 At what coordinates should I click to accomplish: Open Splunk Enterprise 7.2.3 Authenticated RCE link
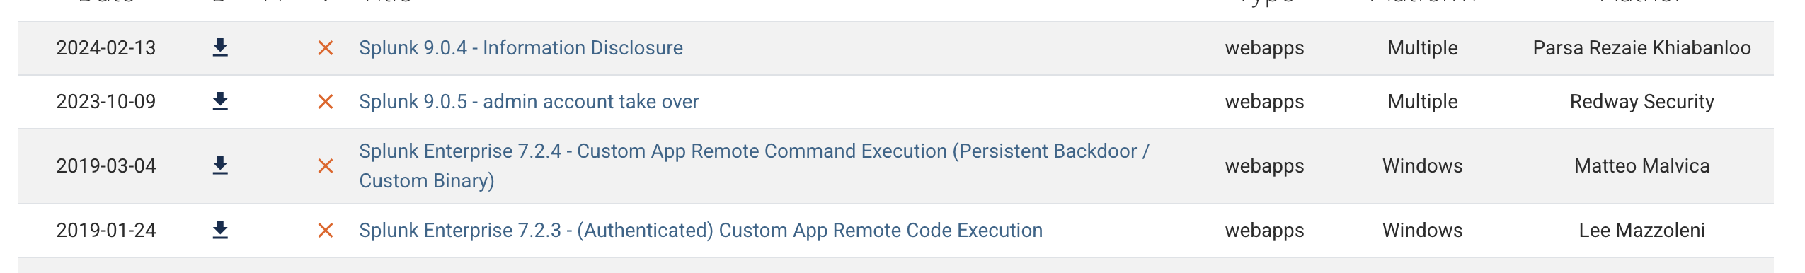[x=701, y=231]
